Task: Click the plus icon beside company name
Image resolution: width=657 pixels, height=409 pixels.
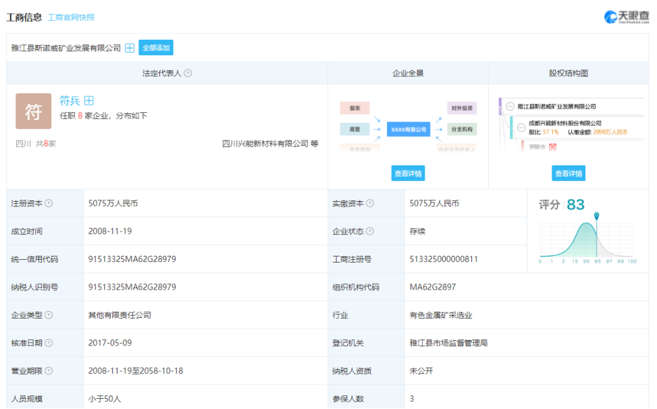Action: (130, 48)
